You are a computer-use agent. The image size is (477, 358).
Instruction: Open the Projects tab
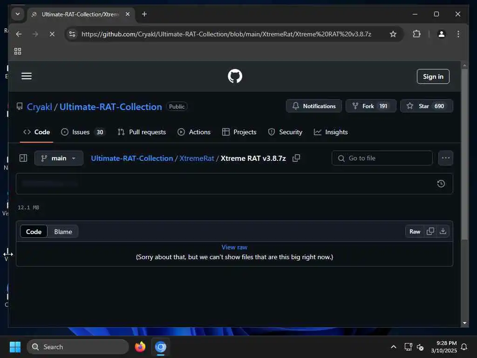pyautogui.click(x=239, y=132)
